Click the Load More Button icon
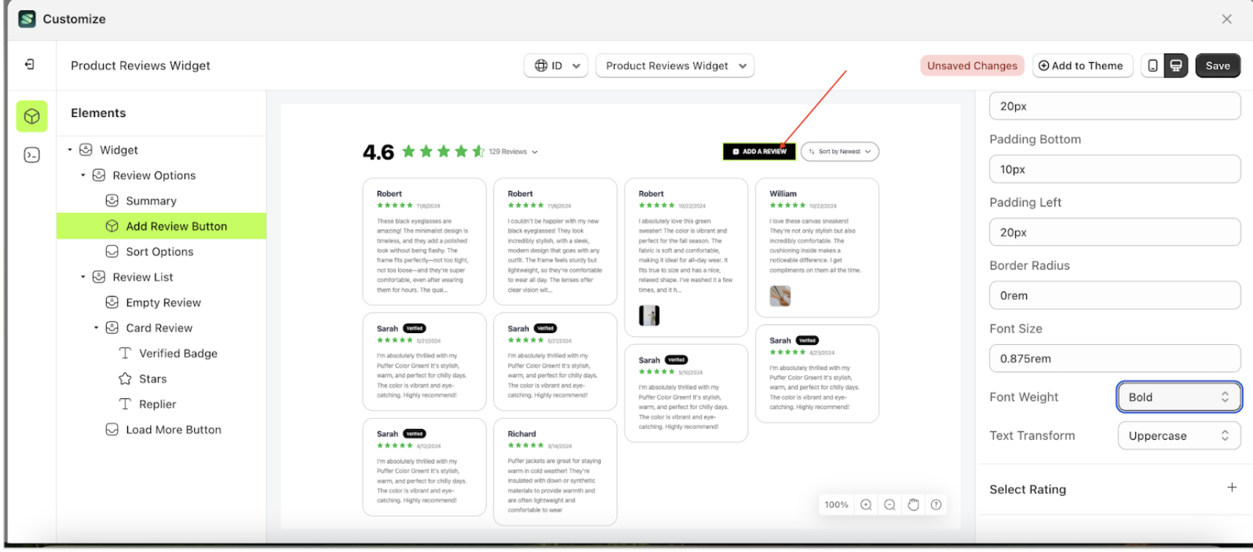1253x552 pixels. click(x=112, y=429)
